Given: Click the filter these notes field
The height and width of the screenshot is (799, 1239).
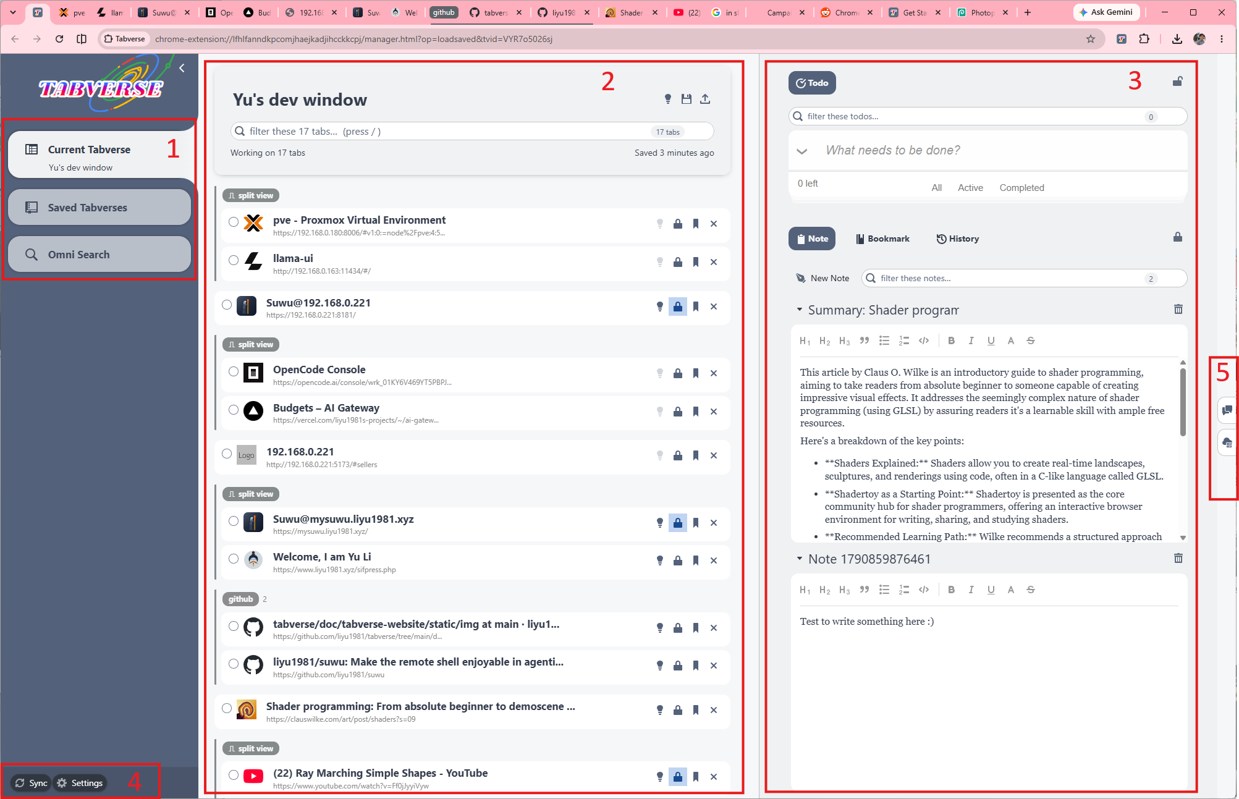Looking at the screenshot, I should click(x=1024, y=278).
